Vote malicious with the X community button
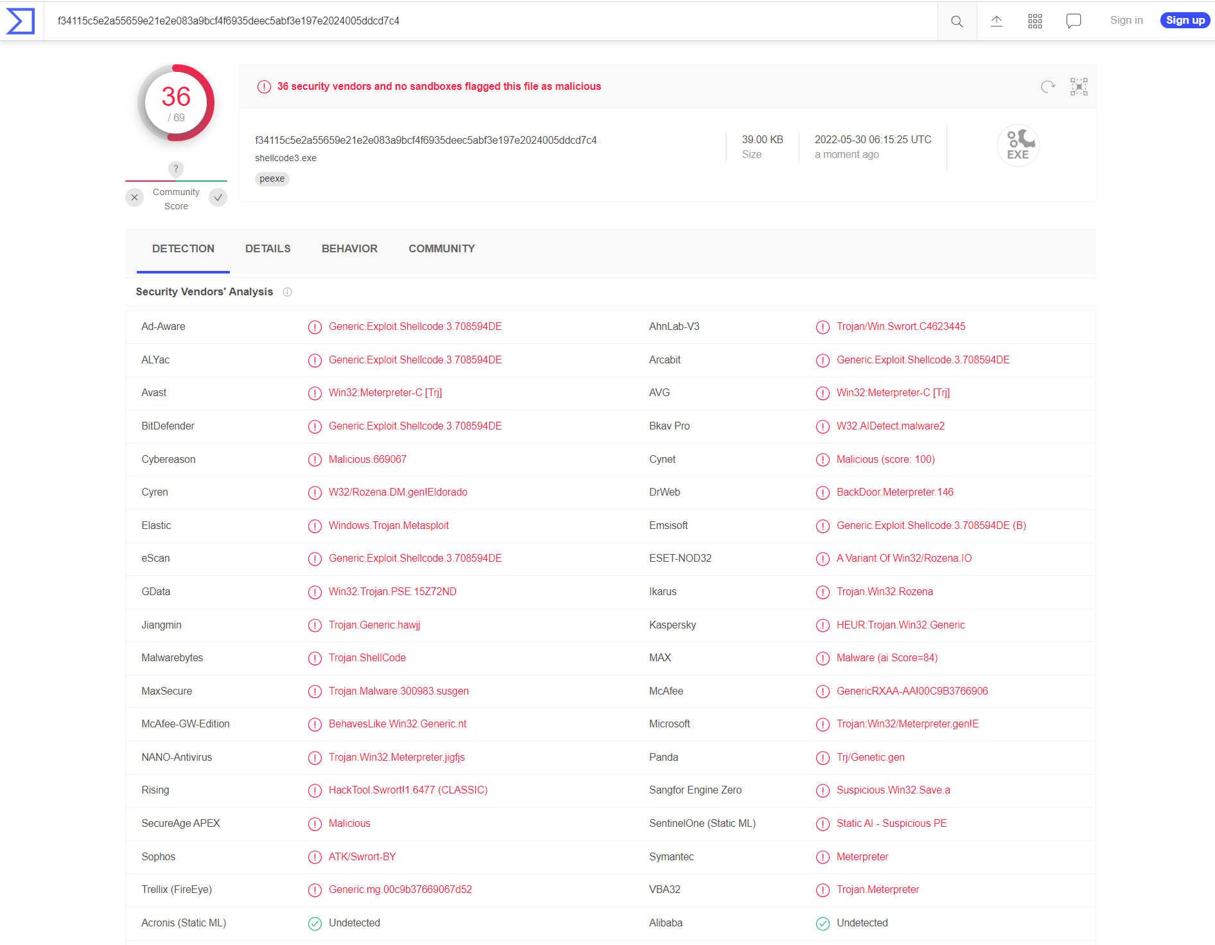 pyautogui.click(x=134, y=198)
